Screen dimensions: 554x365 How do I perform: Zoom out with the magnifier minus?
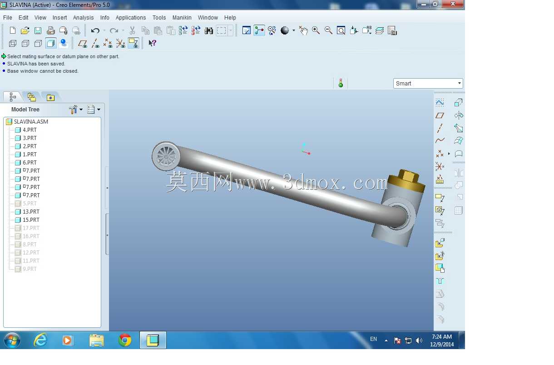[x=328, y=30]
